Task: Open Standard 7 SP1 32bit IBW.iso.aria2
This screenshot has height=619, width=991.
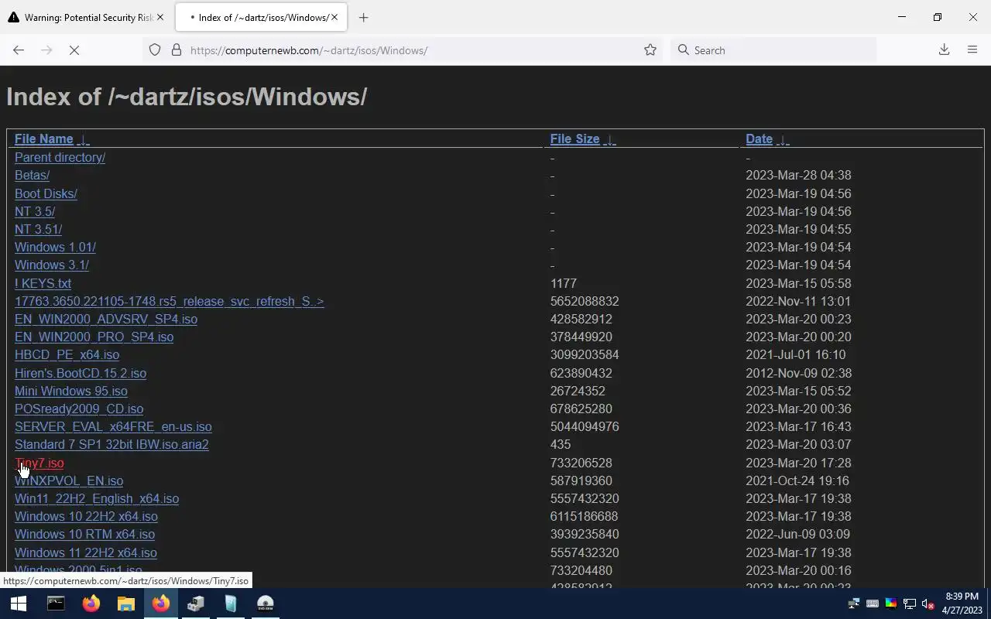Action: pos(111,445)
